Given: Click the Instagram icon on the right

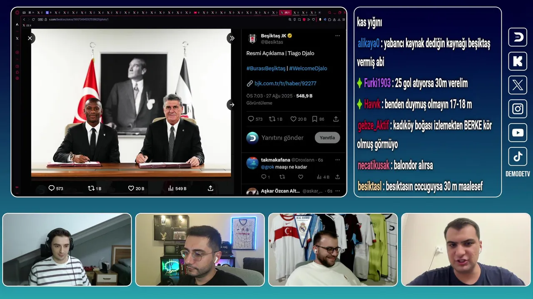Looking at the screenshot, I should [518, 109].
